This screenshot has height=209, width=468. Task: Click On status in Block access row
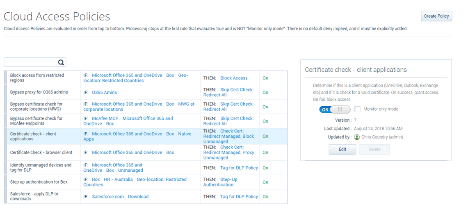click(265, 78)
